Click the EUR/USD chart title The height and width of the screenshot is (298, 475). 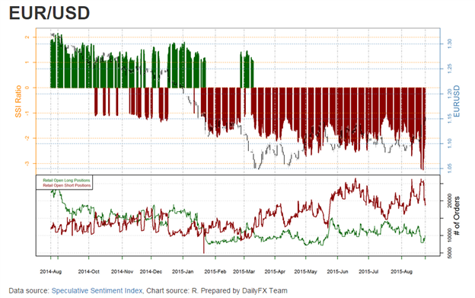click(49, 13)
